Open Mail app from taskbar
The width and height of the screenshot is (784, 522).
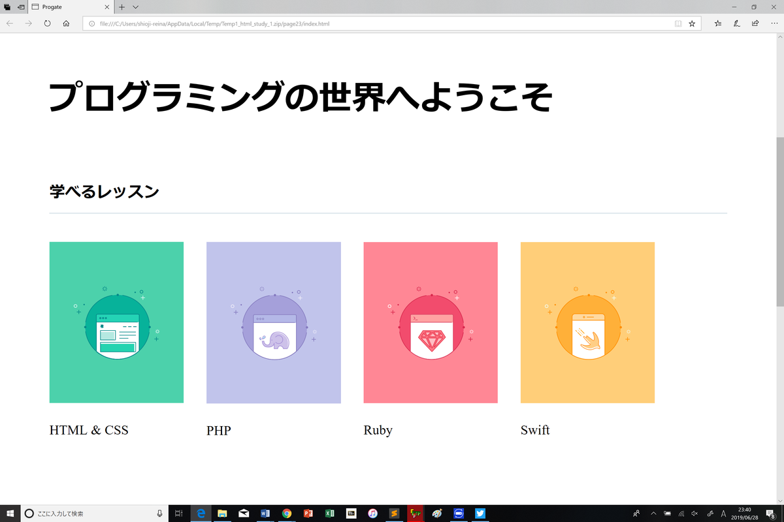click(244, 514)
